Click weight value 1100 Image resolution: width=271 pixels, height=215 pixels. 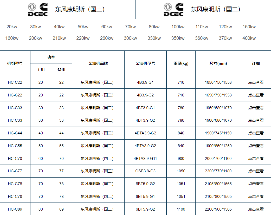tap(181, 209)
